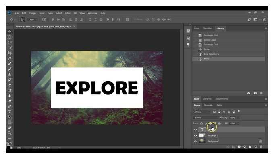Hide the EXPLORE text layer eye

(195, 130)
